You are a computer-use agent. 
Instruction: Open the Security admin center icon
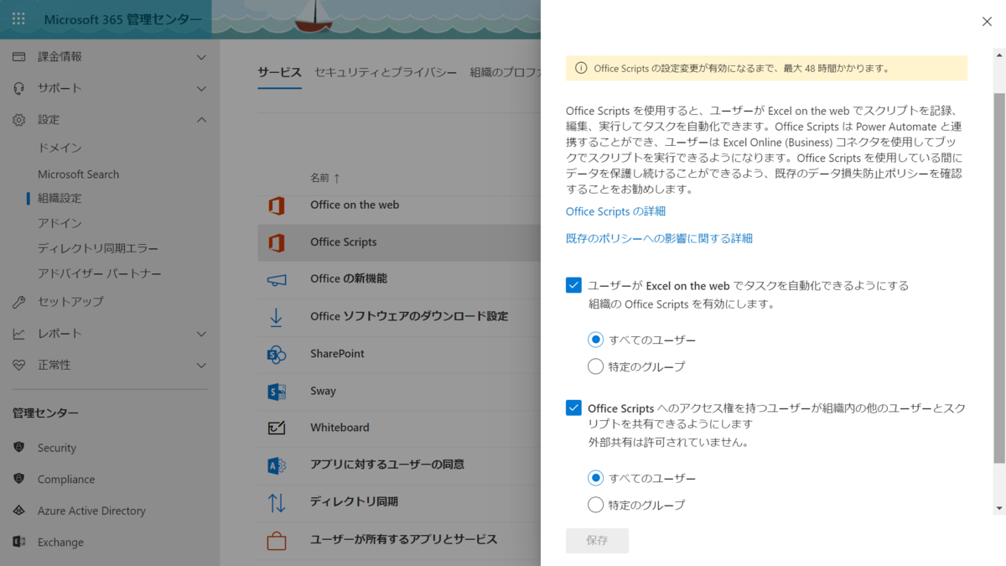19,447
